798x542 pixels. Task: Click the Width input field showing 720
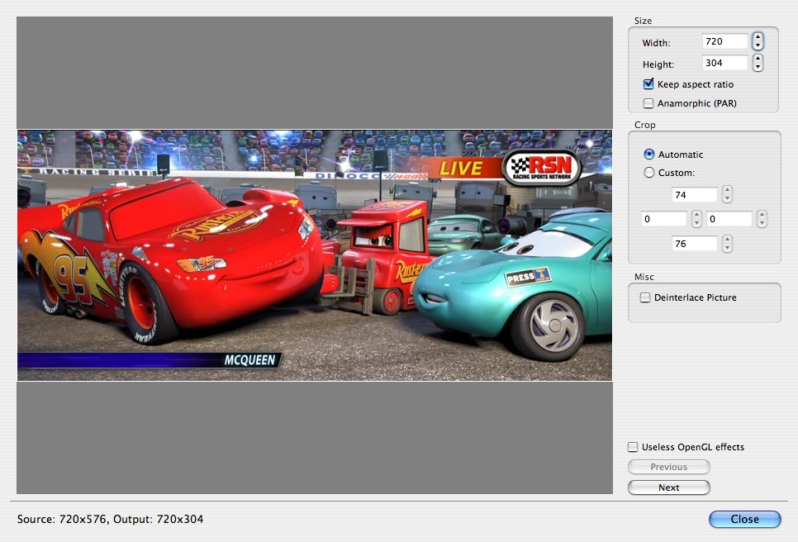click(x=724, y=41)
